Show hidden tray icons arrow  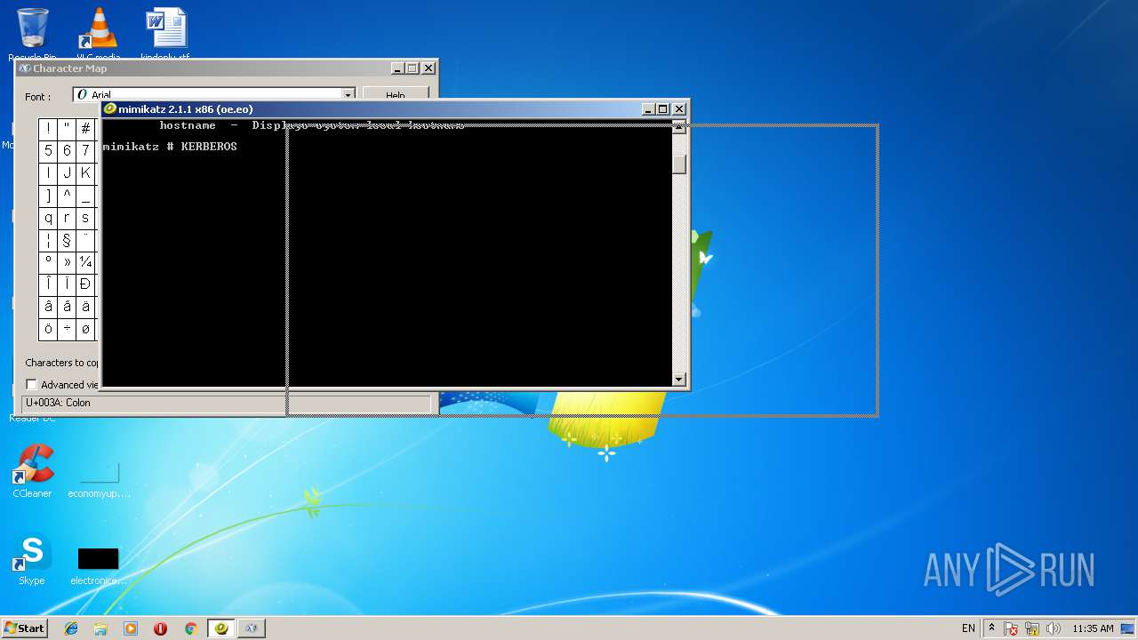pyautogui.click(x=991, y=628)
